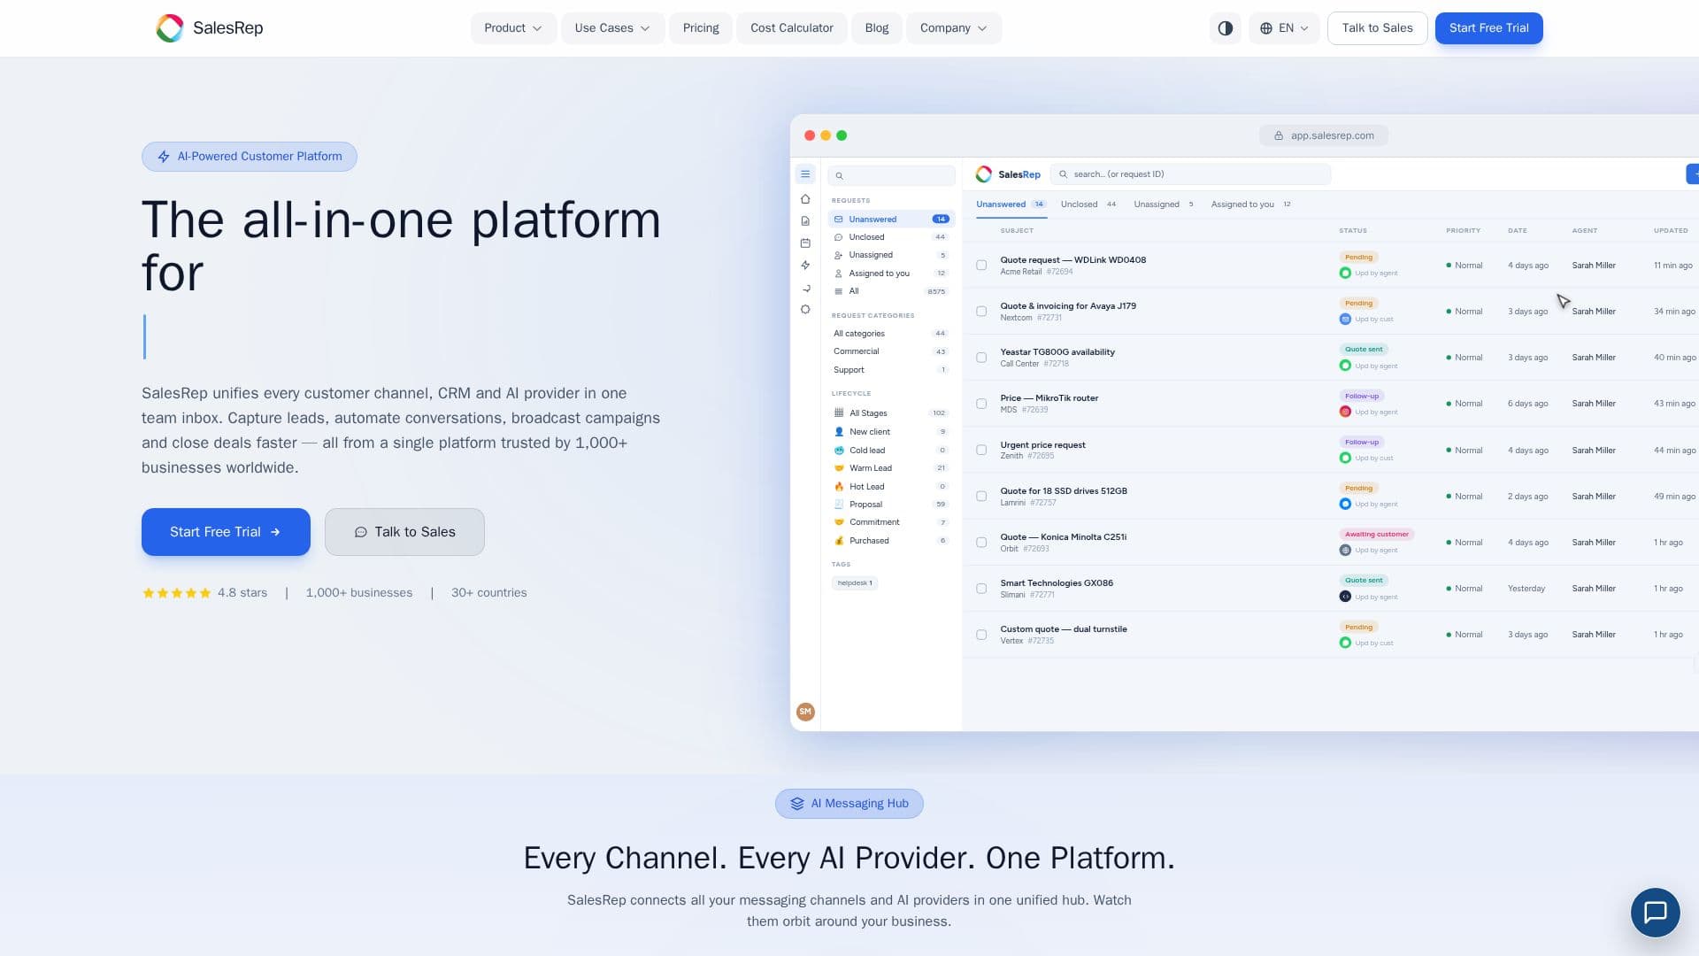Check the Yeastar TG800G availability row

coord(981,358)
